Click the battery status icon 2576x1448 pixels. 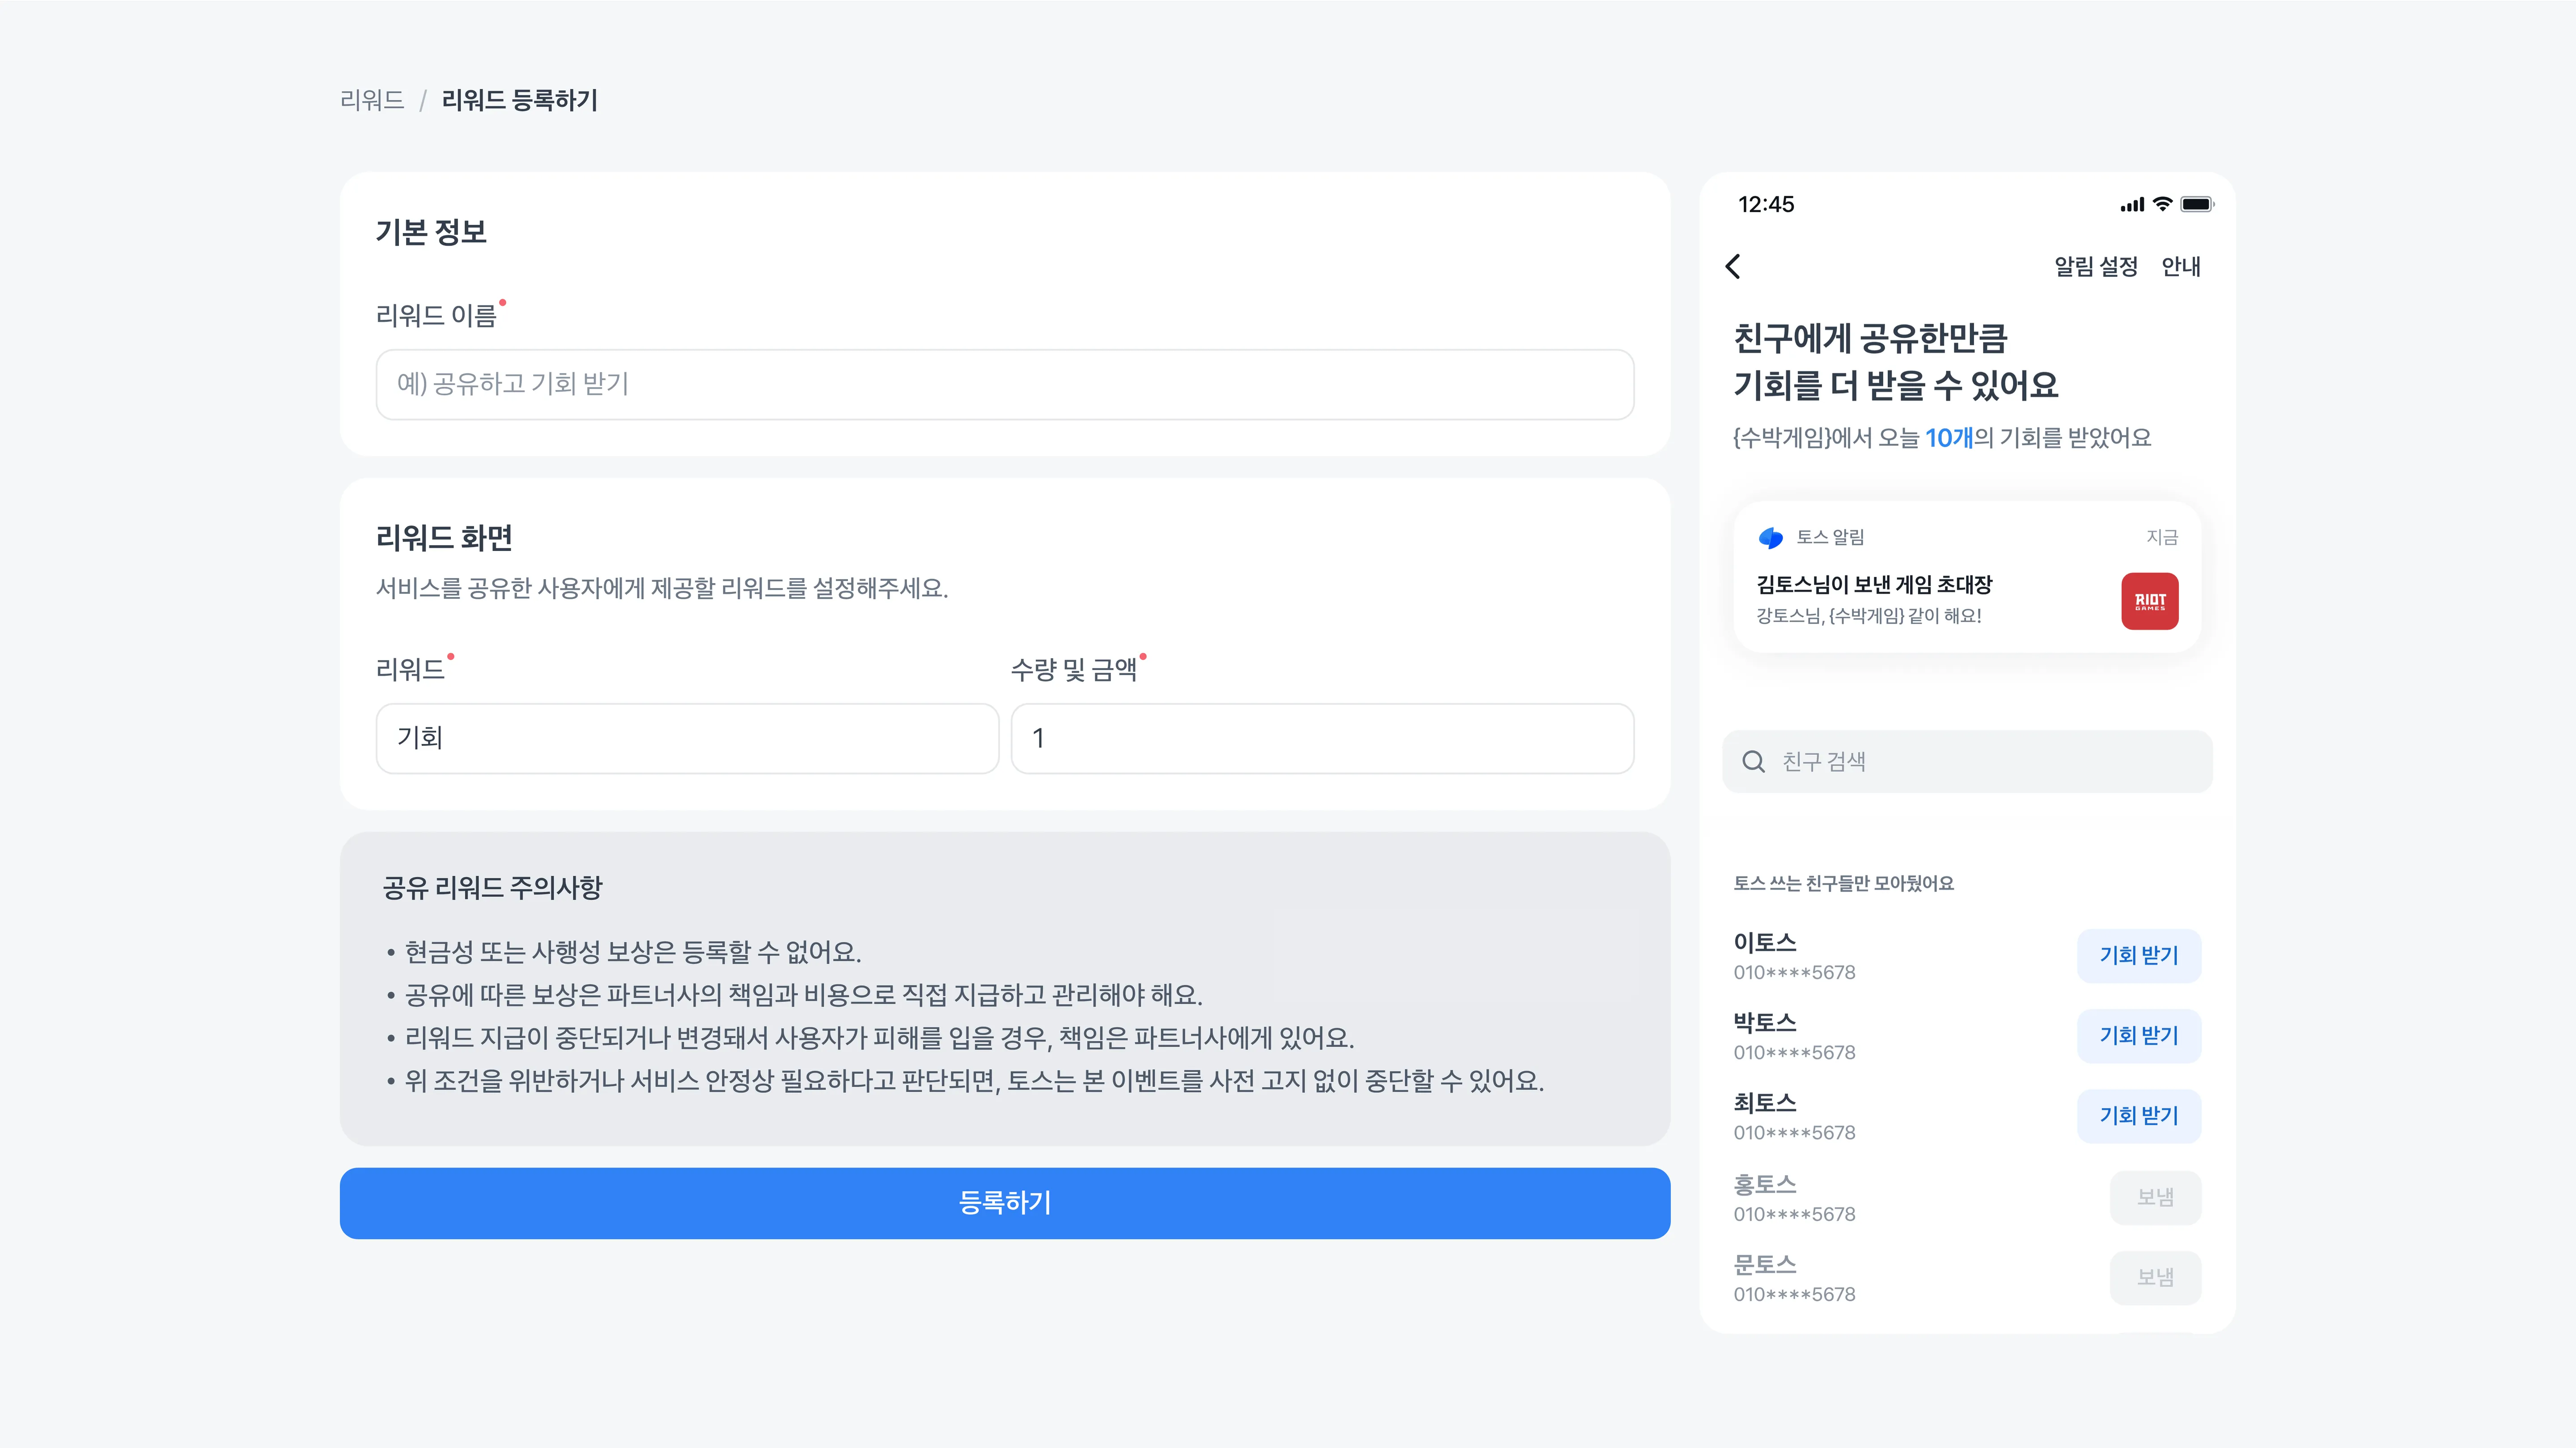[x=2197, y=204]
